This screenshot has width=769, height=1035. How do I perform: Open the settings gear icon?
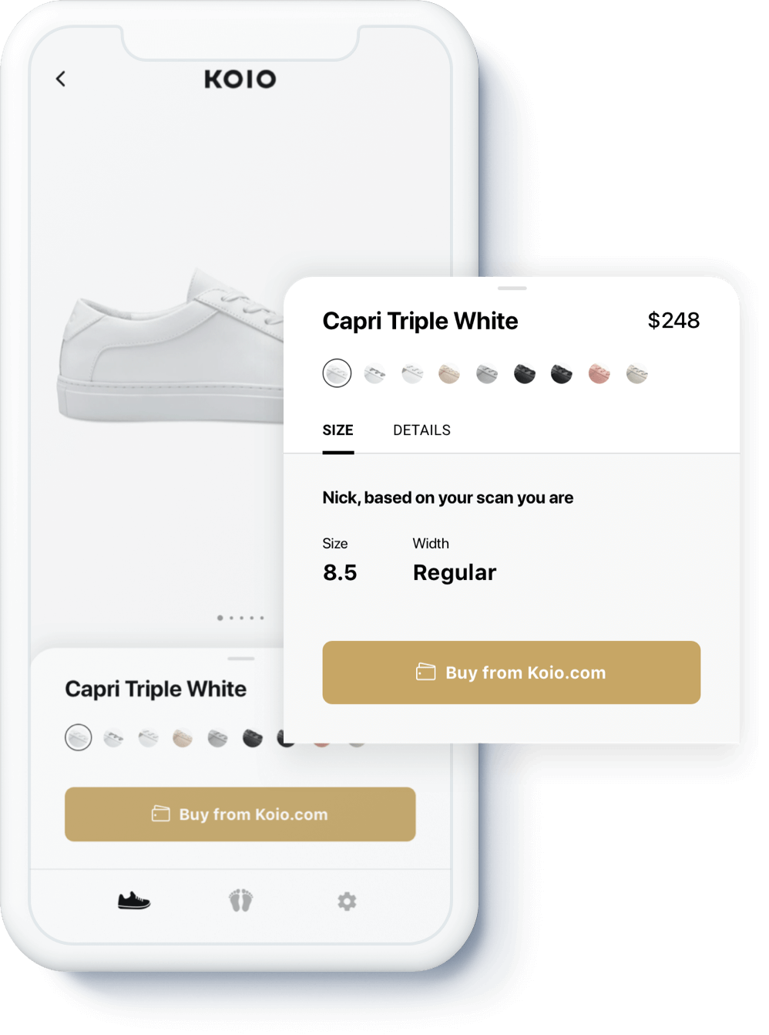347,901
